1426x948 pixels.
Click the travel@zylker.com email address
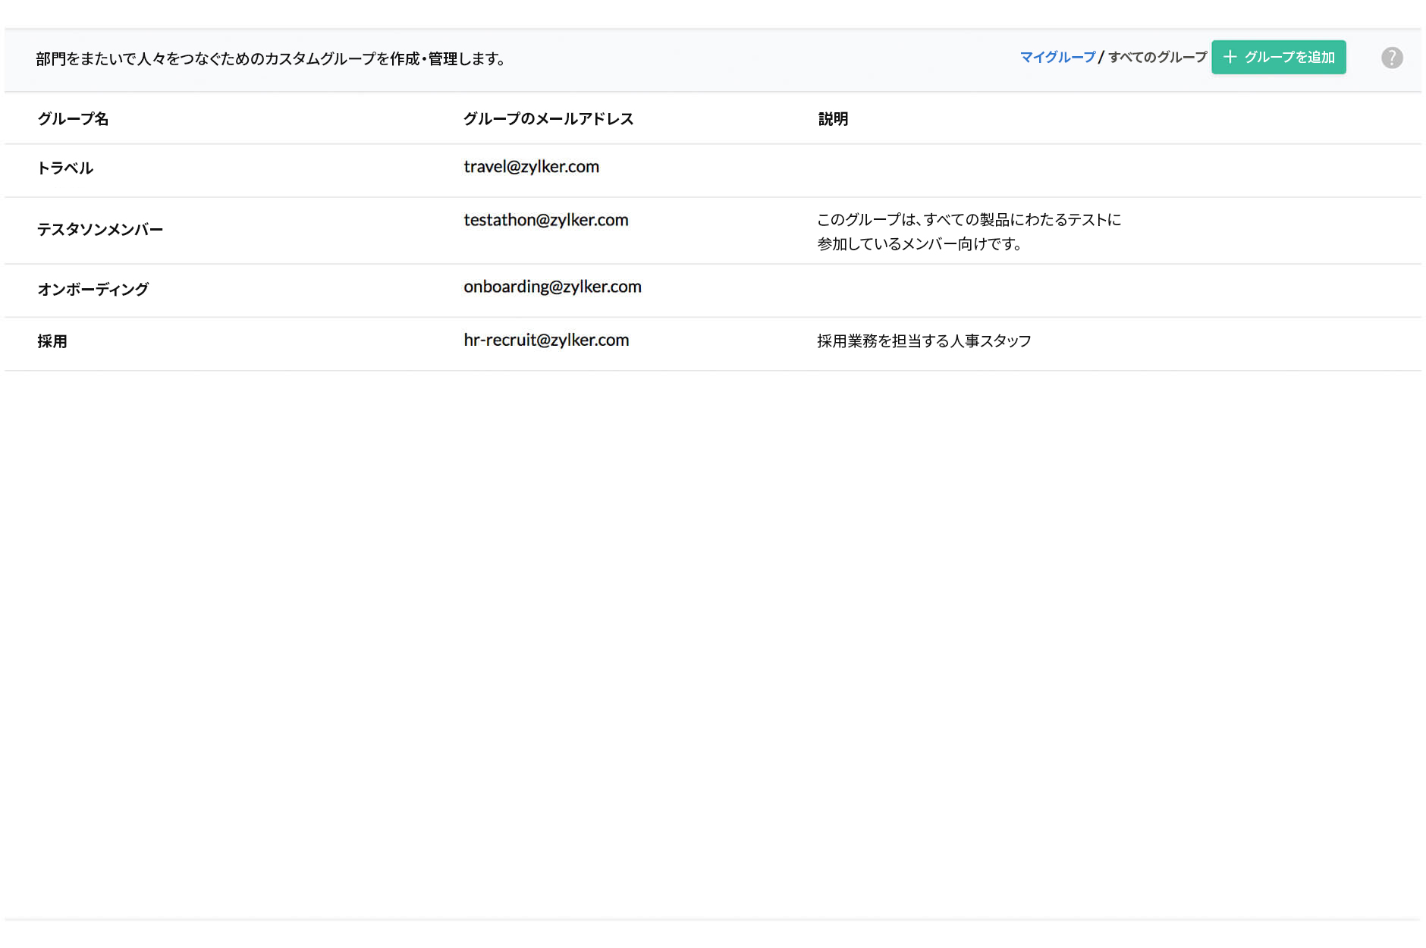(x=531, y=167)
